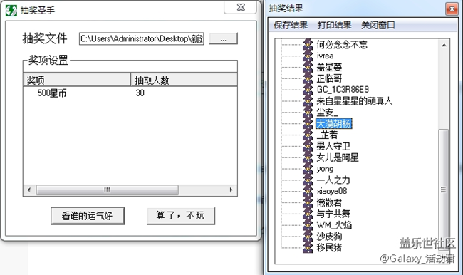Select winner 与宁共舞 in results
This screenshot has height=275, width=463.
coord(333,214)
